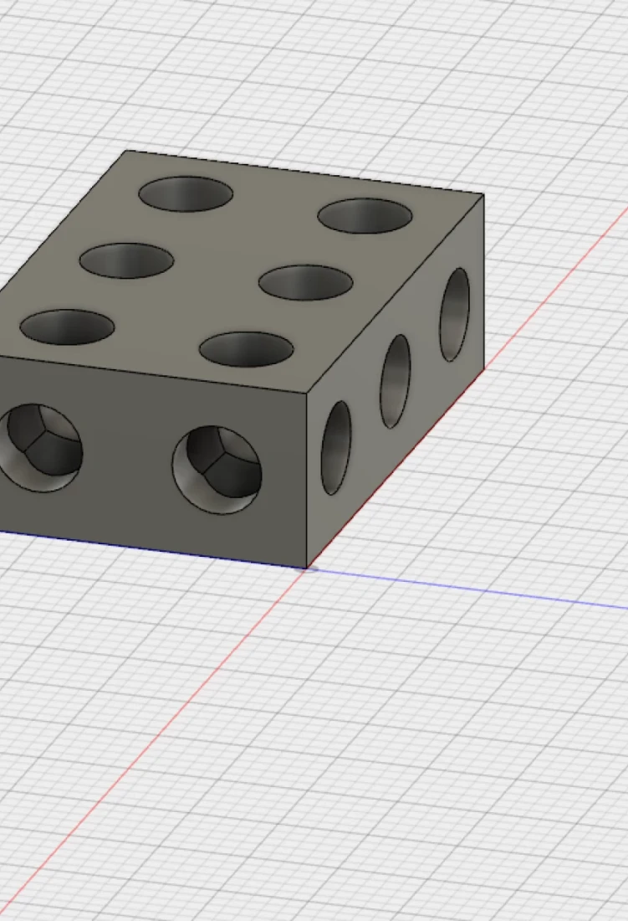Pick the middle-right hole on the top face
The image size is (628, 921).
pos(305,282)
